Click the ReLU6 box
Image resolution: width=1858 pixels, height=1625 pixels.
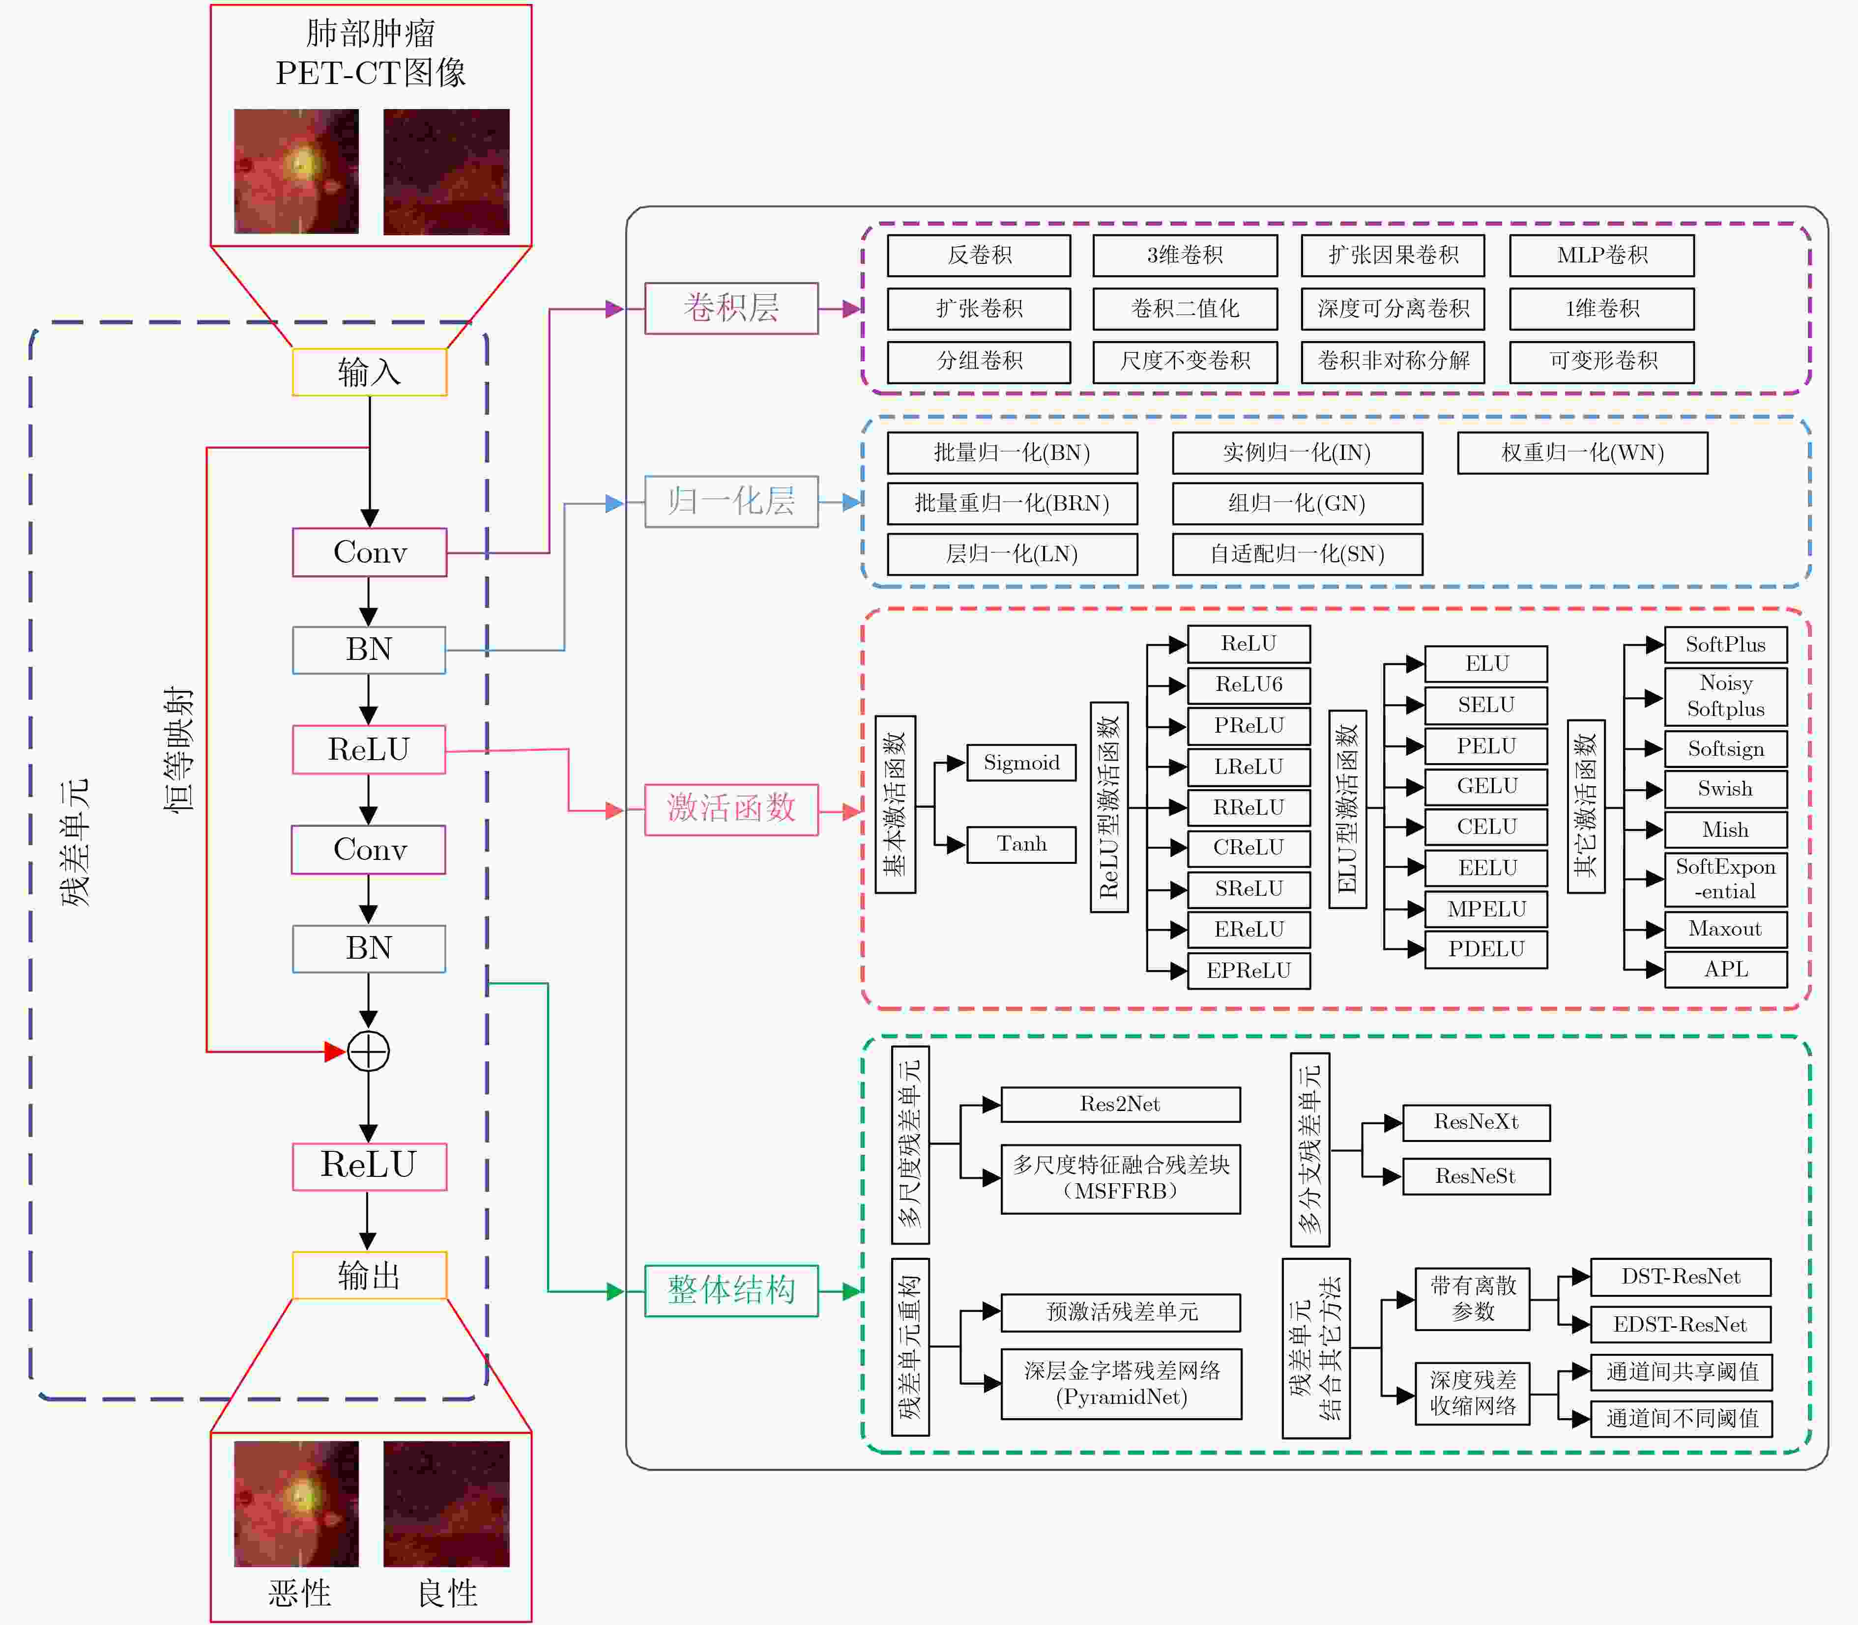click(1248, 684)
